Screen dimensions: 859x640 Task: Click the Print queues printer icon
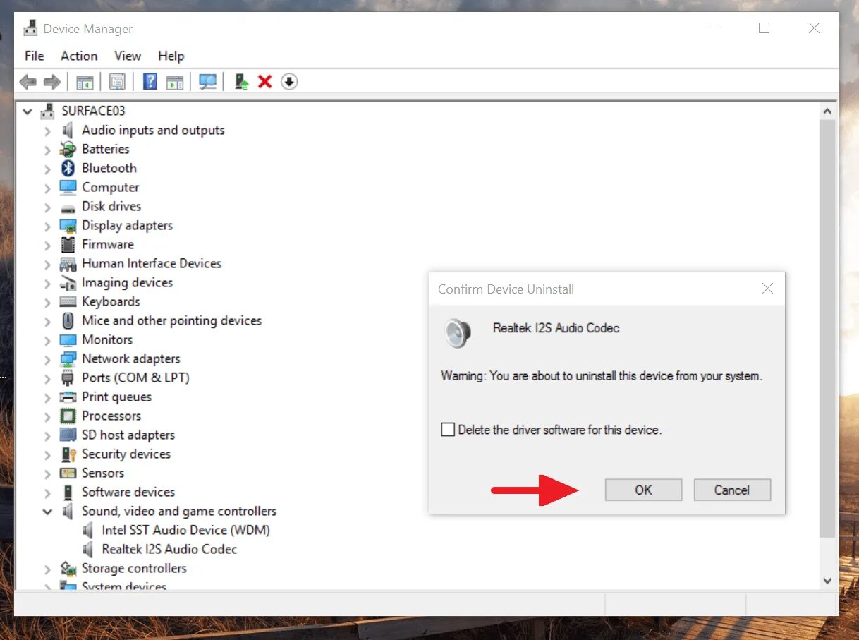(x=68, y=397)
